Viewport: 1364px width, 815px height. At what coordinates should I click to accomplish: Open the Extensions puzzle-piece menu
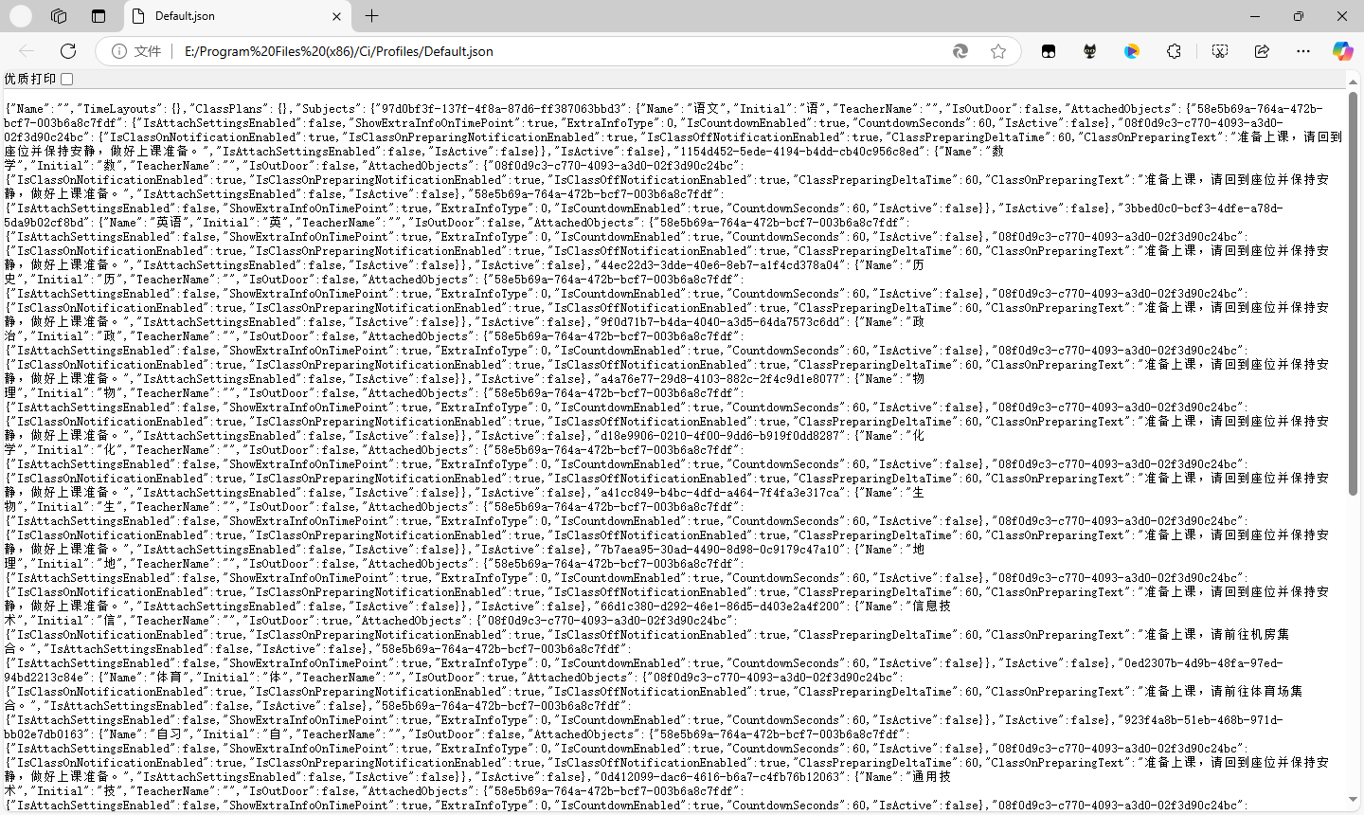tap(1175, 51)
